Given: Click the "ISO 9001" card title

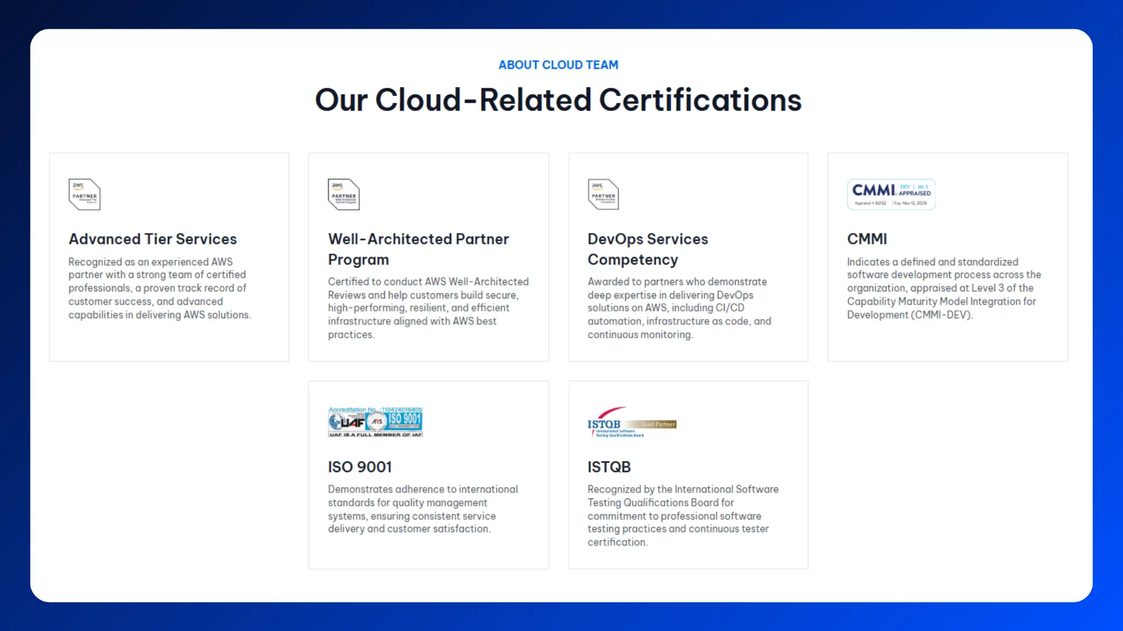Looking at the screenshot, I should click(360, 467).
